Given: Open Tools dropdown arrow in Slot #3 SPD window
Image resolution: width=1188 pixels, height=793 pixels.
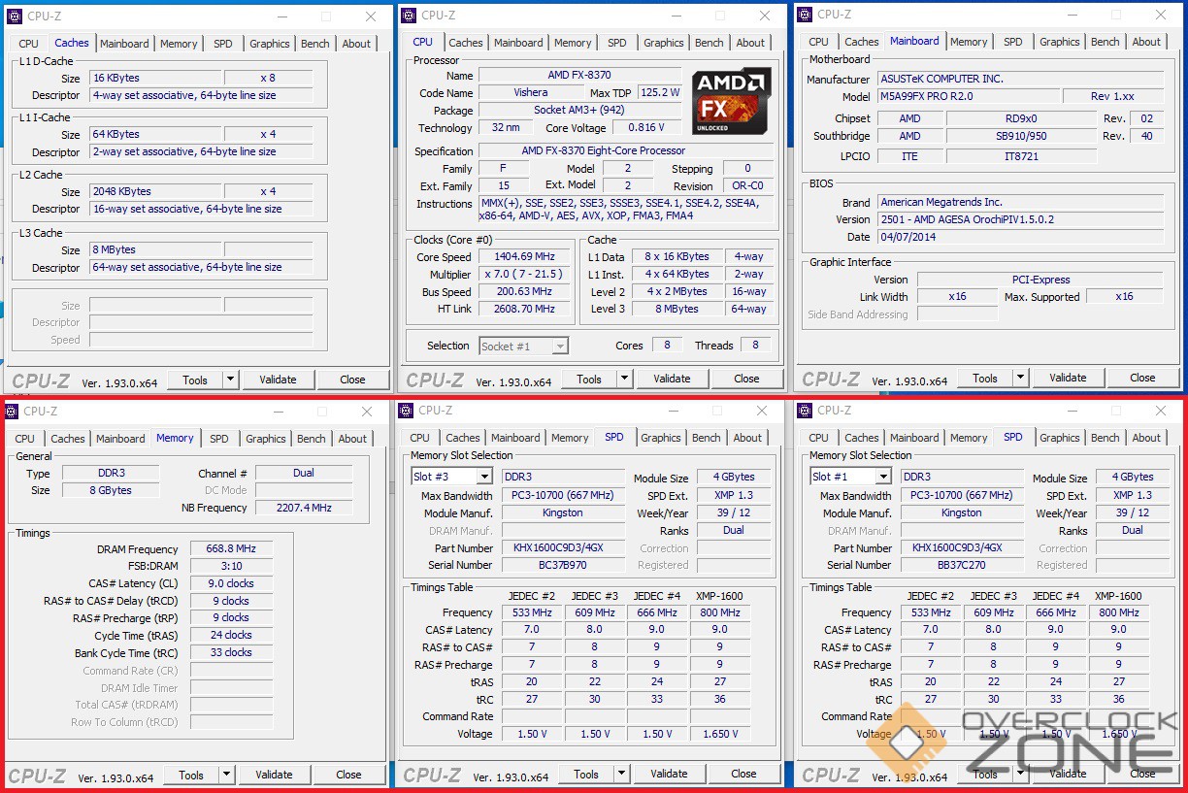Looking at the screenshot, I should (x=622, y=774).
